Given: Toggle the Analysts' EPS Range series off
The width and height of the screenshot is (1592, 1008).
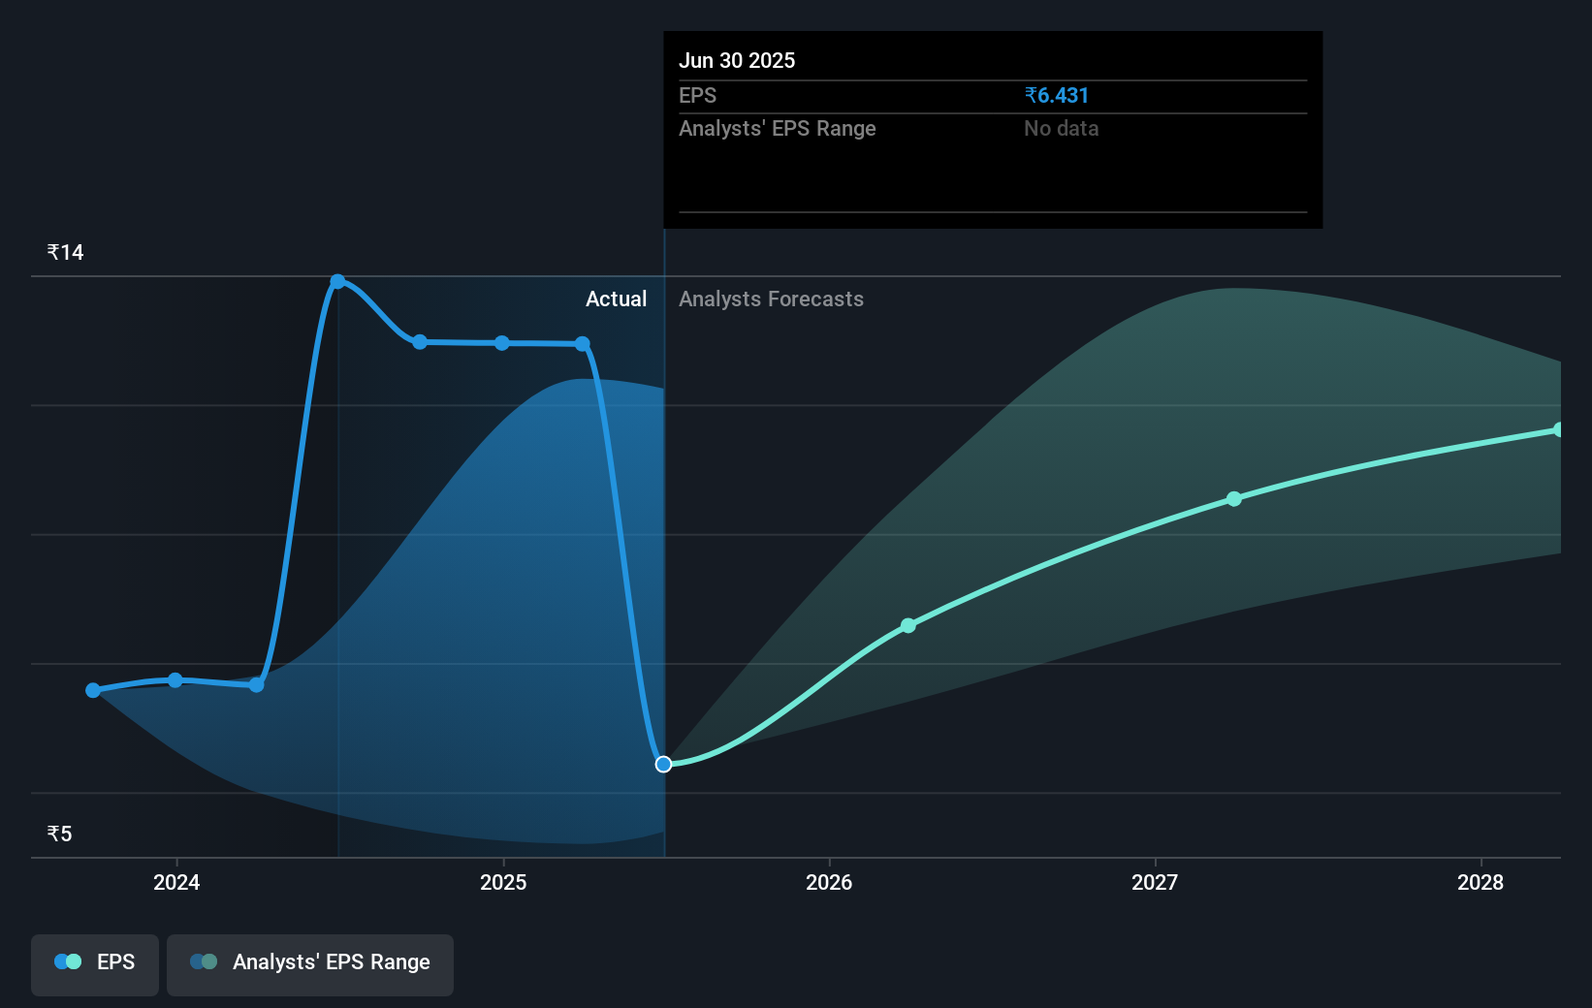Looking at the screenshot, I should coord(310,964).
